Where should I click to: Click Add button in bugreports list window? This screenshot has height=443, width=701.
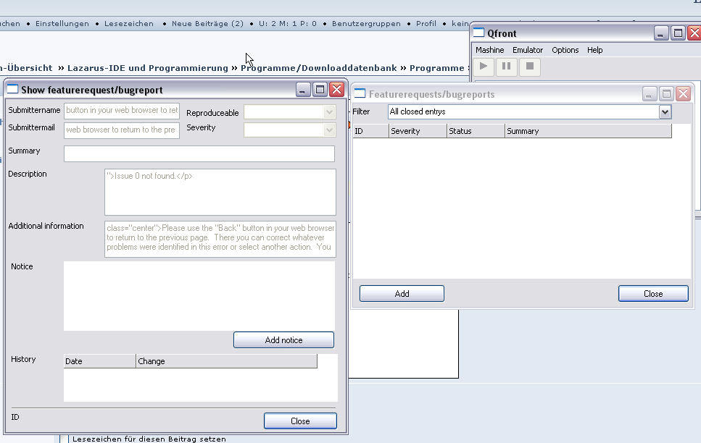[x=402, y=294]
